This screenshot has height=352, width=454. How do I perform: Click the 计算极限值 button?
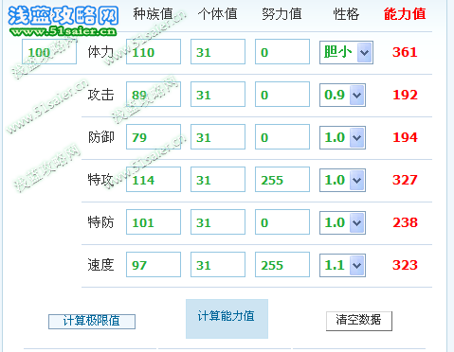pos(92,321)
